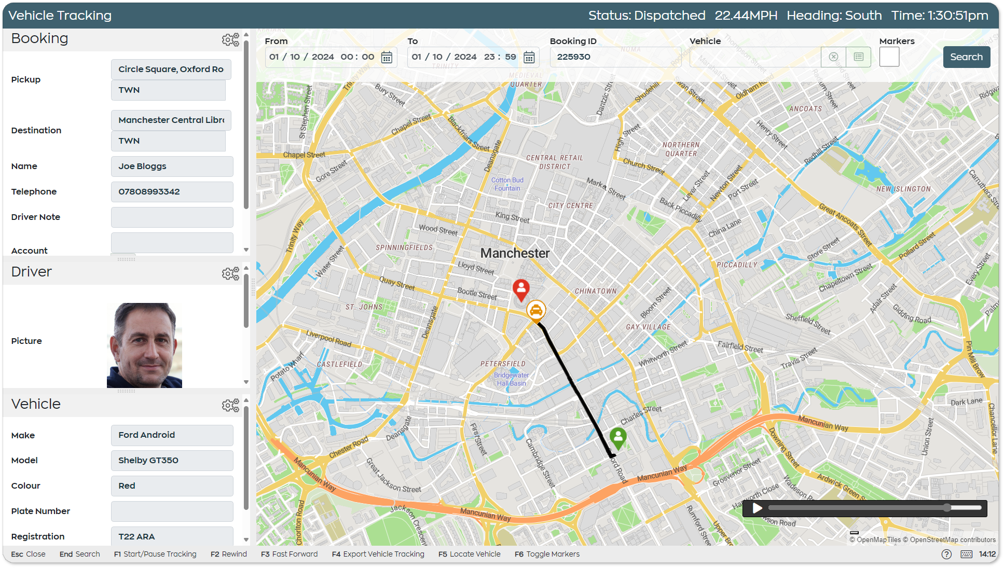Select the Pickup TWN zone field
The image size is (1004, 568).
point(168,90)
